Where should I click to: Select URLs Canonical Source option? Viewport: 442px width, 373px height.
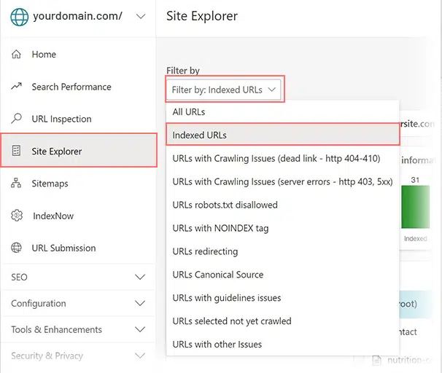(x=283, y=275)
